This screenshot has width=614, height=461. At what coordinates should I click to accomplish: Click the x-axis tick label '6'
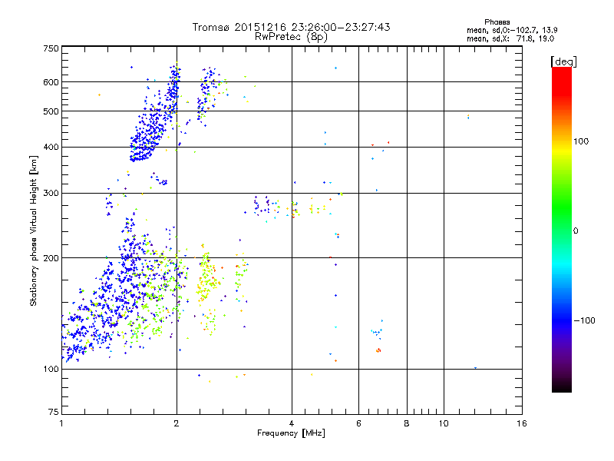coord(358,423)
